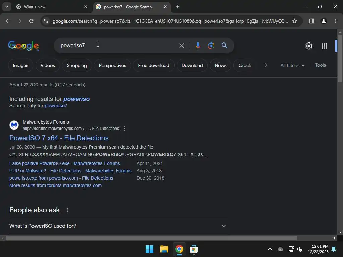Viewport: 343px width, 257px height.
Task: Click the horizontal scrollbar thumb
Action: 151,238
